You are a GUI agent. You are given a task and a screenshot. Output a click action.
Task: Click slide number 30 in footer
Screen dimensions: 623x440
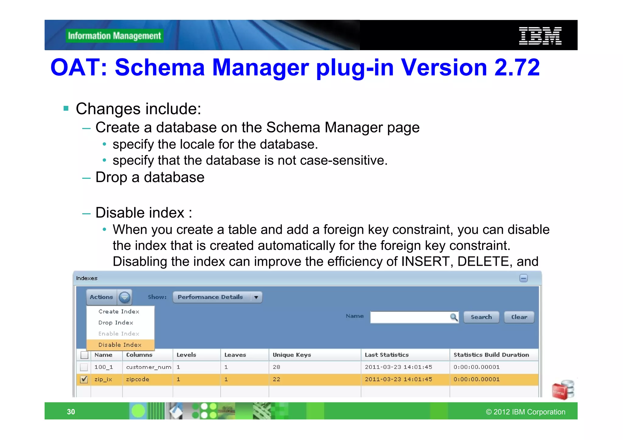coord(71,412)
